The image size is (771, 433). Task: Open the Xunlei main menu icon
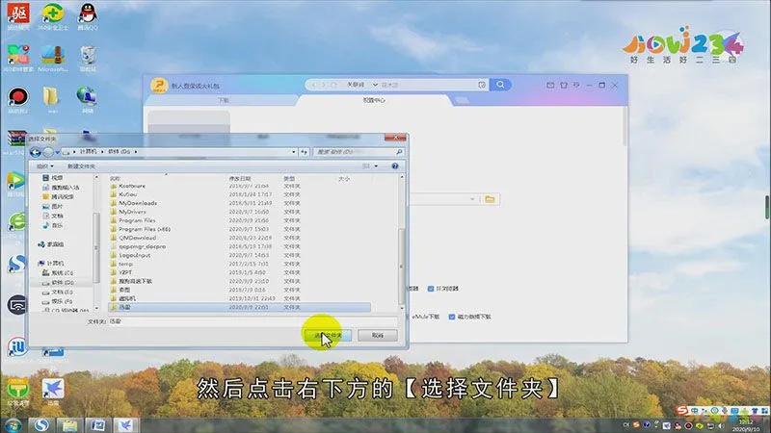pos(576,86)
